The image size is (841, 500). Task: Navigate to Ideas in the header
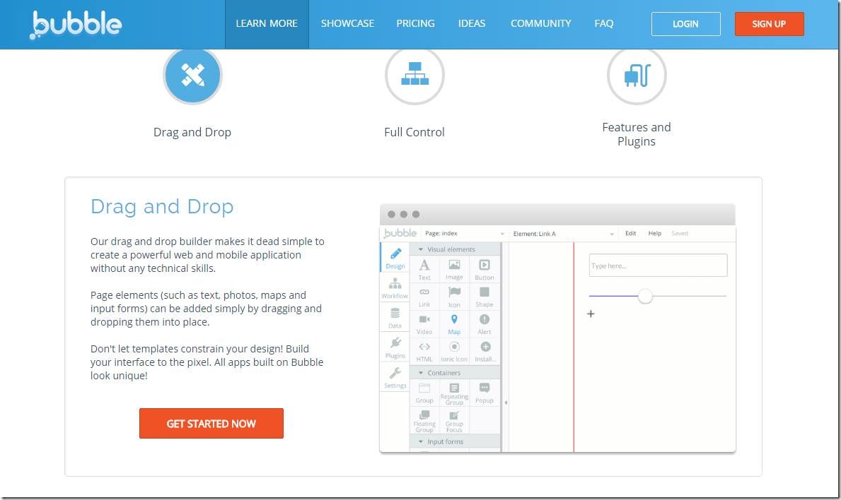(472, 24)
